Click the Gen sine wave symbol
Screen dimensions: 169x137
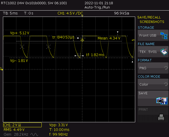34,134
